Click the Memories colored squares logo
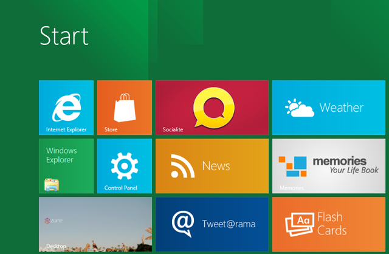 pyautogui.click(x=293, y=166)
